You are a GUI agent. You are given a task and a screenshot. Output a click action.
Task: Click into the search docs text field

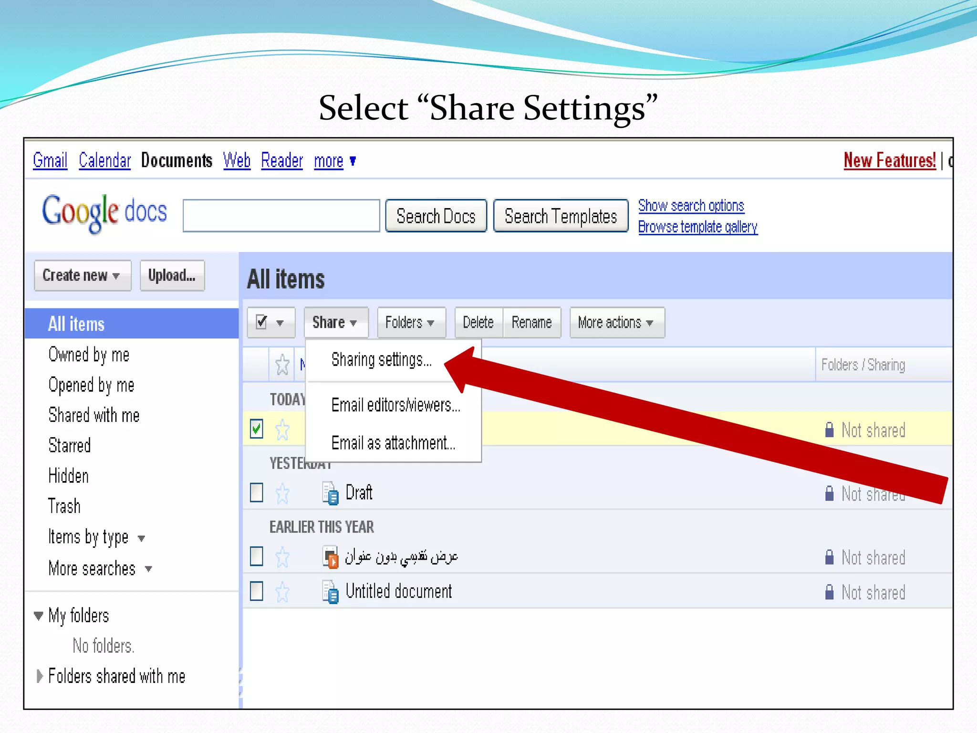point(281,216)
